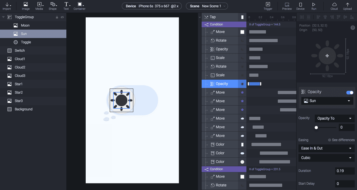Click the Duration field showing 0.19

tap(345, 171)
